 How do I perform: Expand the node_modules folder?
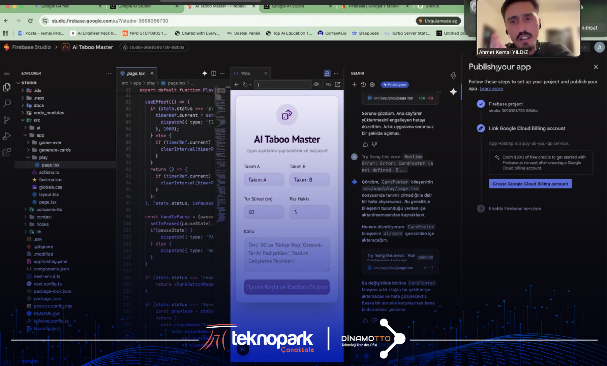(49, 113)
